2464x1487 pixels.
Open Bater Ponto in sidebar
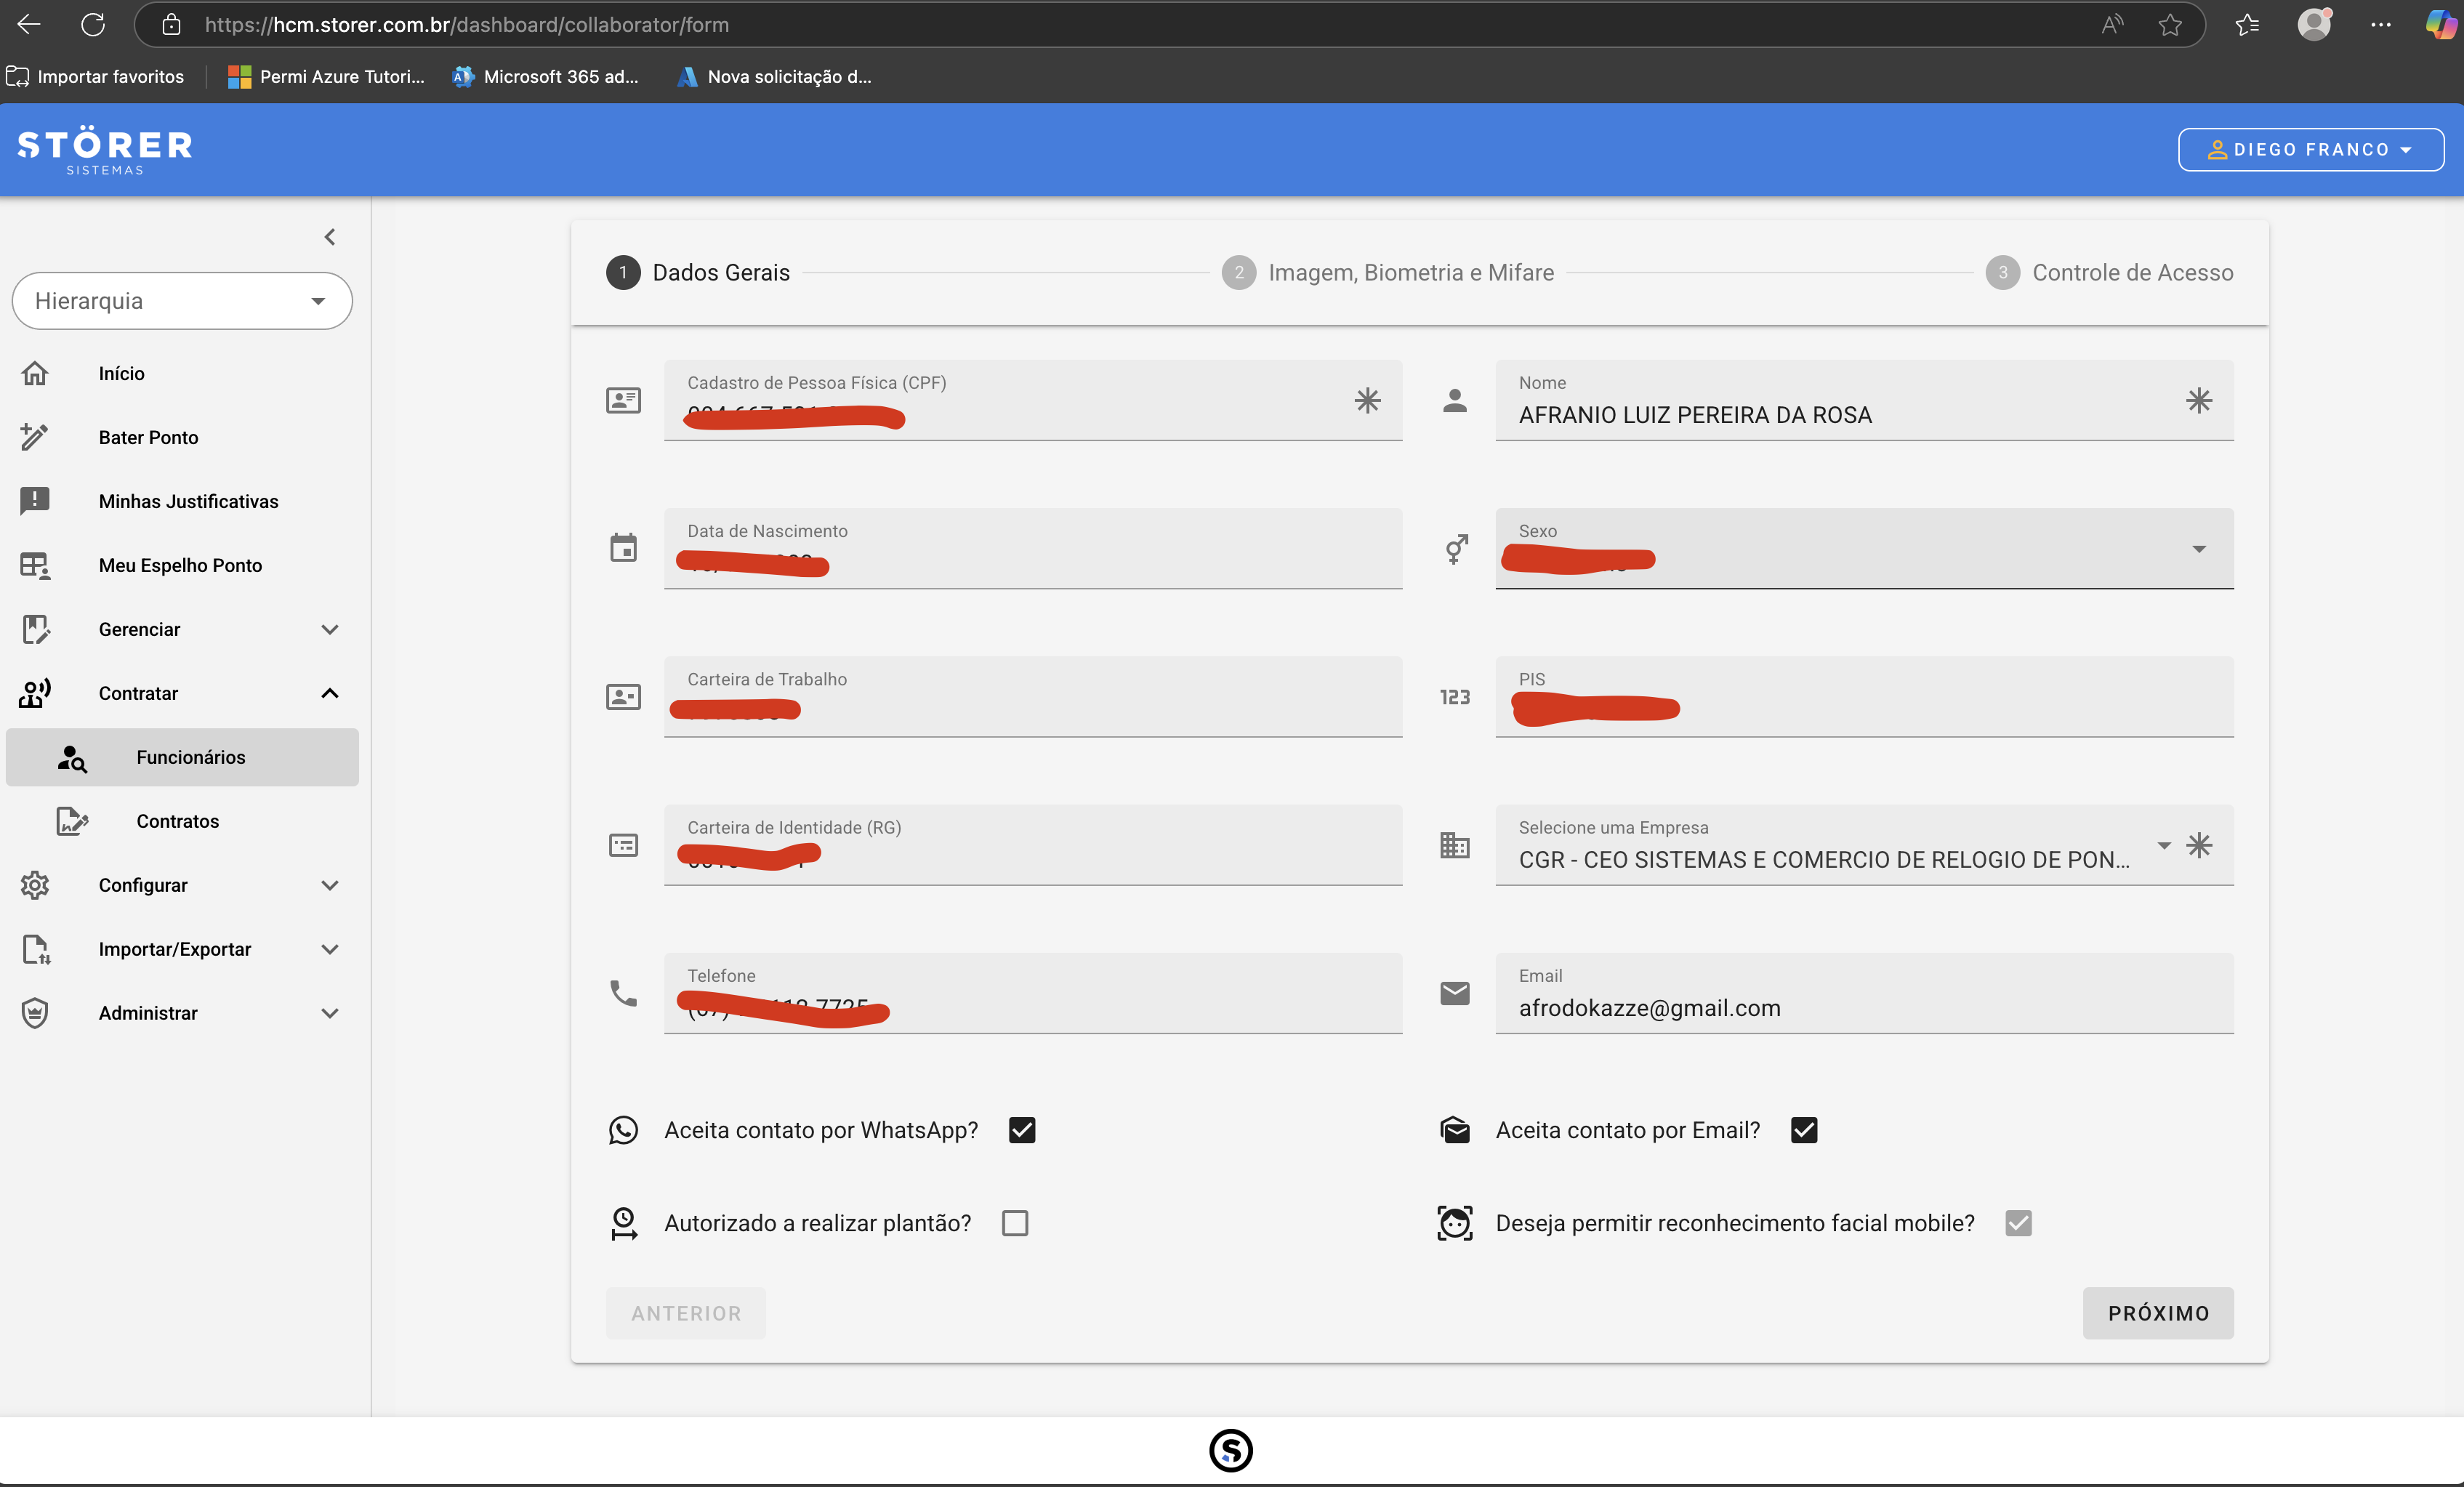point(182,437)
